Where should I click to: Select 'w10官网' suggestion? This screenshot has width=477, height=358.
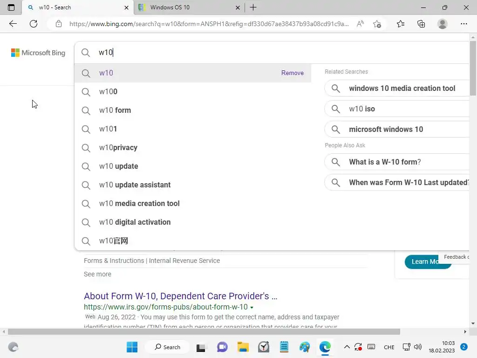pos(193,241)
